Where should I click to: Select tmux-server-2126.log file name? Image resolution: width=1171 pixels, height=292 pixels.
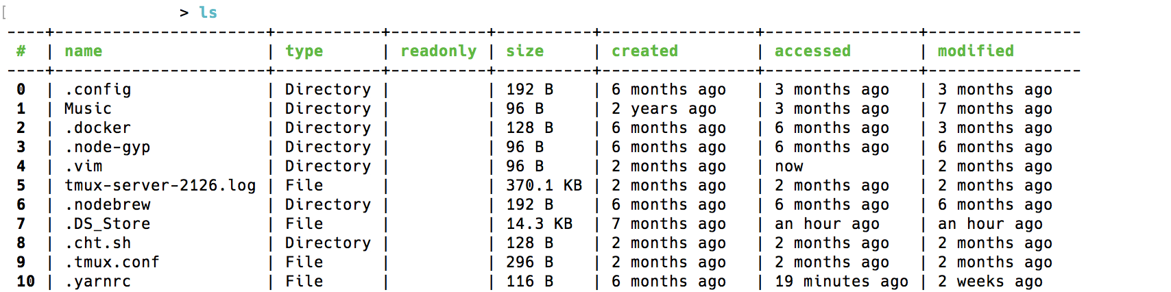click(x=160, y=186)
